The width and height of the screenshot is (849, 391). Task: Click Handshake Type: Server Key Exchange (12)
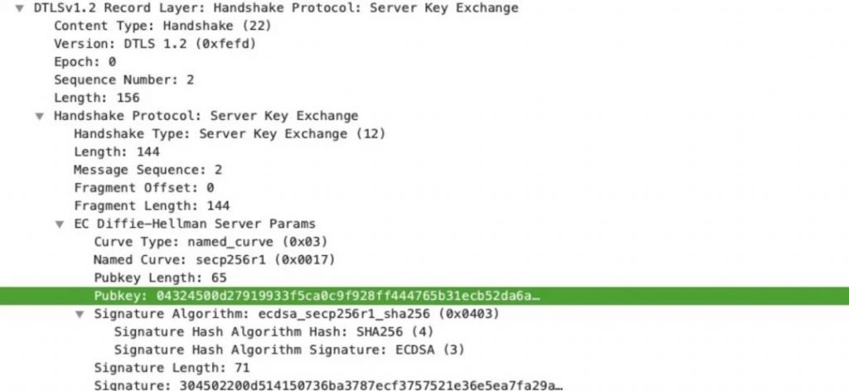(x=230, y=133)
